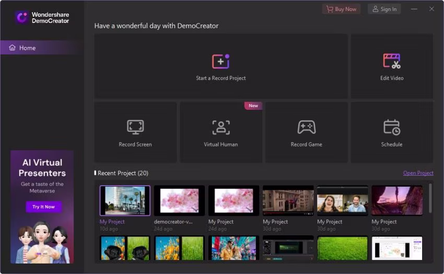Close the DemoCreator window
444x274 pixels.
point(431,9)
